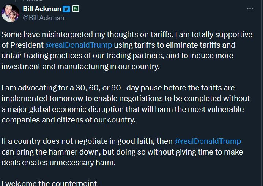Click the 'companies and citizens of our country' line
263x186 pixels.
(x=68, y=120)
